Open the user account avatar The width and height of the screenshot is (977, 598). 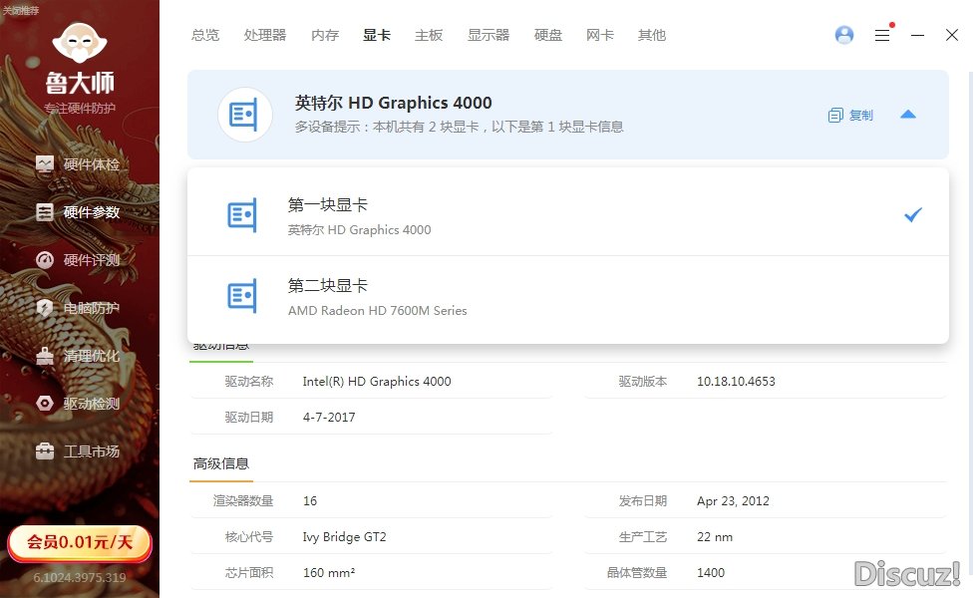(x=844, y=35)
